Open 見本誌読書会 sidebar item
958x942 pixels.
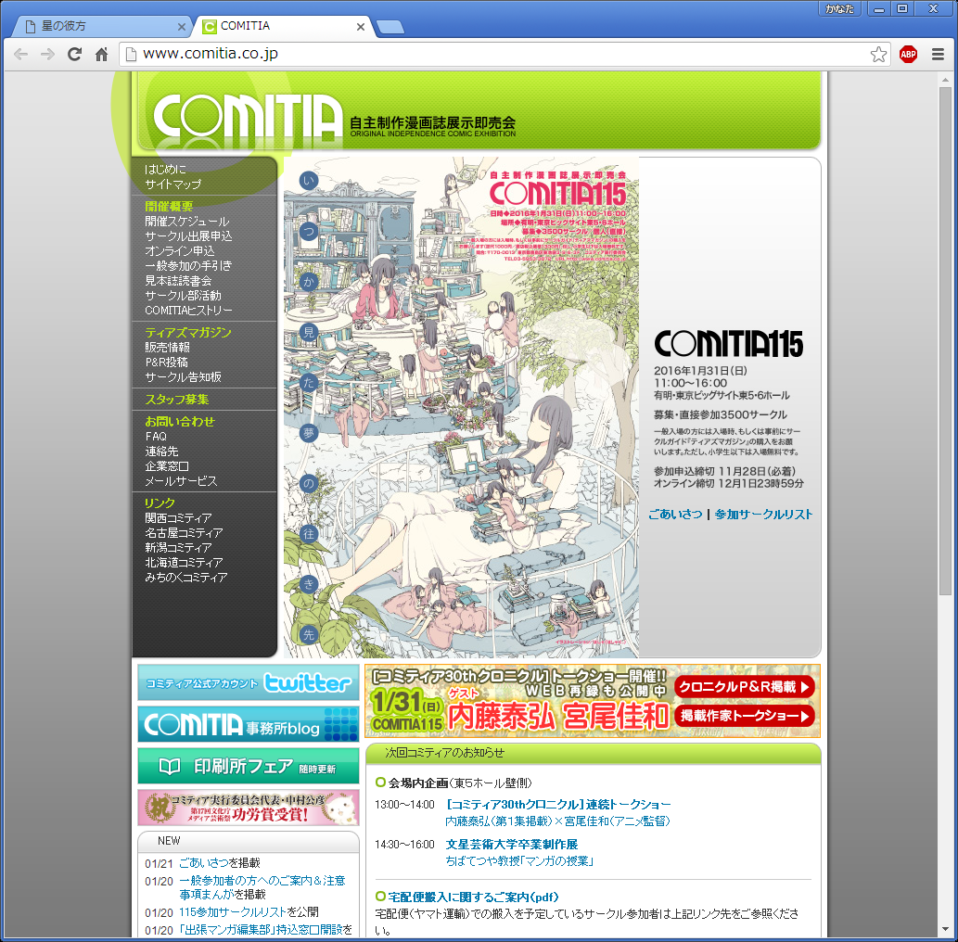pos(178,280)
